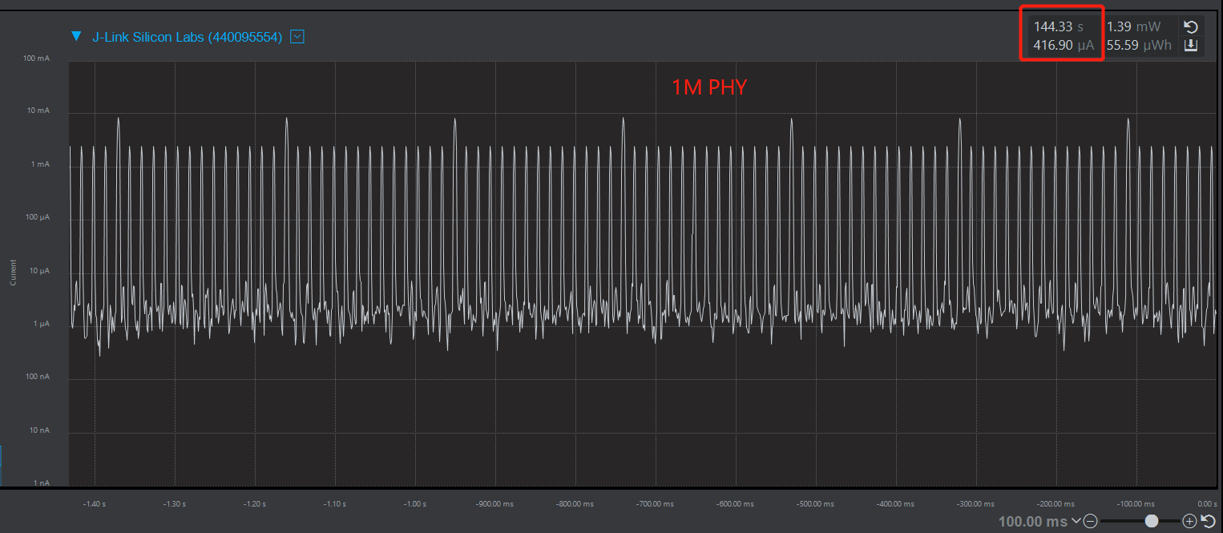Click the vertical Current axis title
The image size is (1223, 533).
click(x=13, y=273)
